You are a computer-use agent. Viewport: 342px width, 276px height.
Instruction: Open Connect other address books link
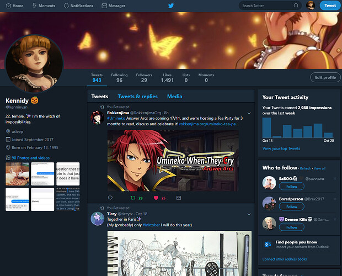pos(285,259)
